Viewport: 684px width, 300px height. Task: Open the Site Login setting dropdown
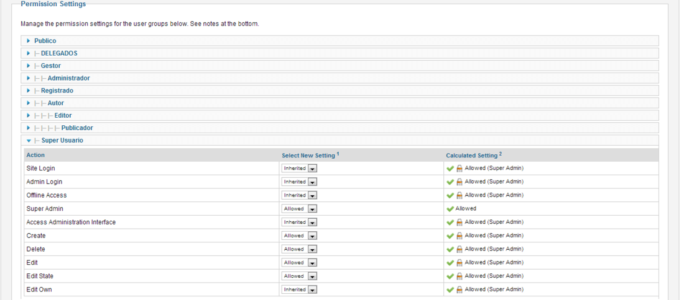click(299, 168)
